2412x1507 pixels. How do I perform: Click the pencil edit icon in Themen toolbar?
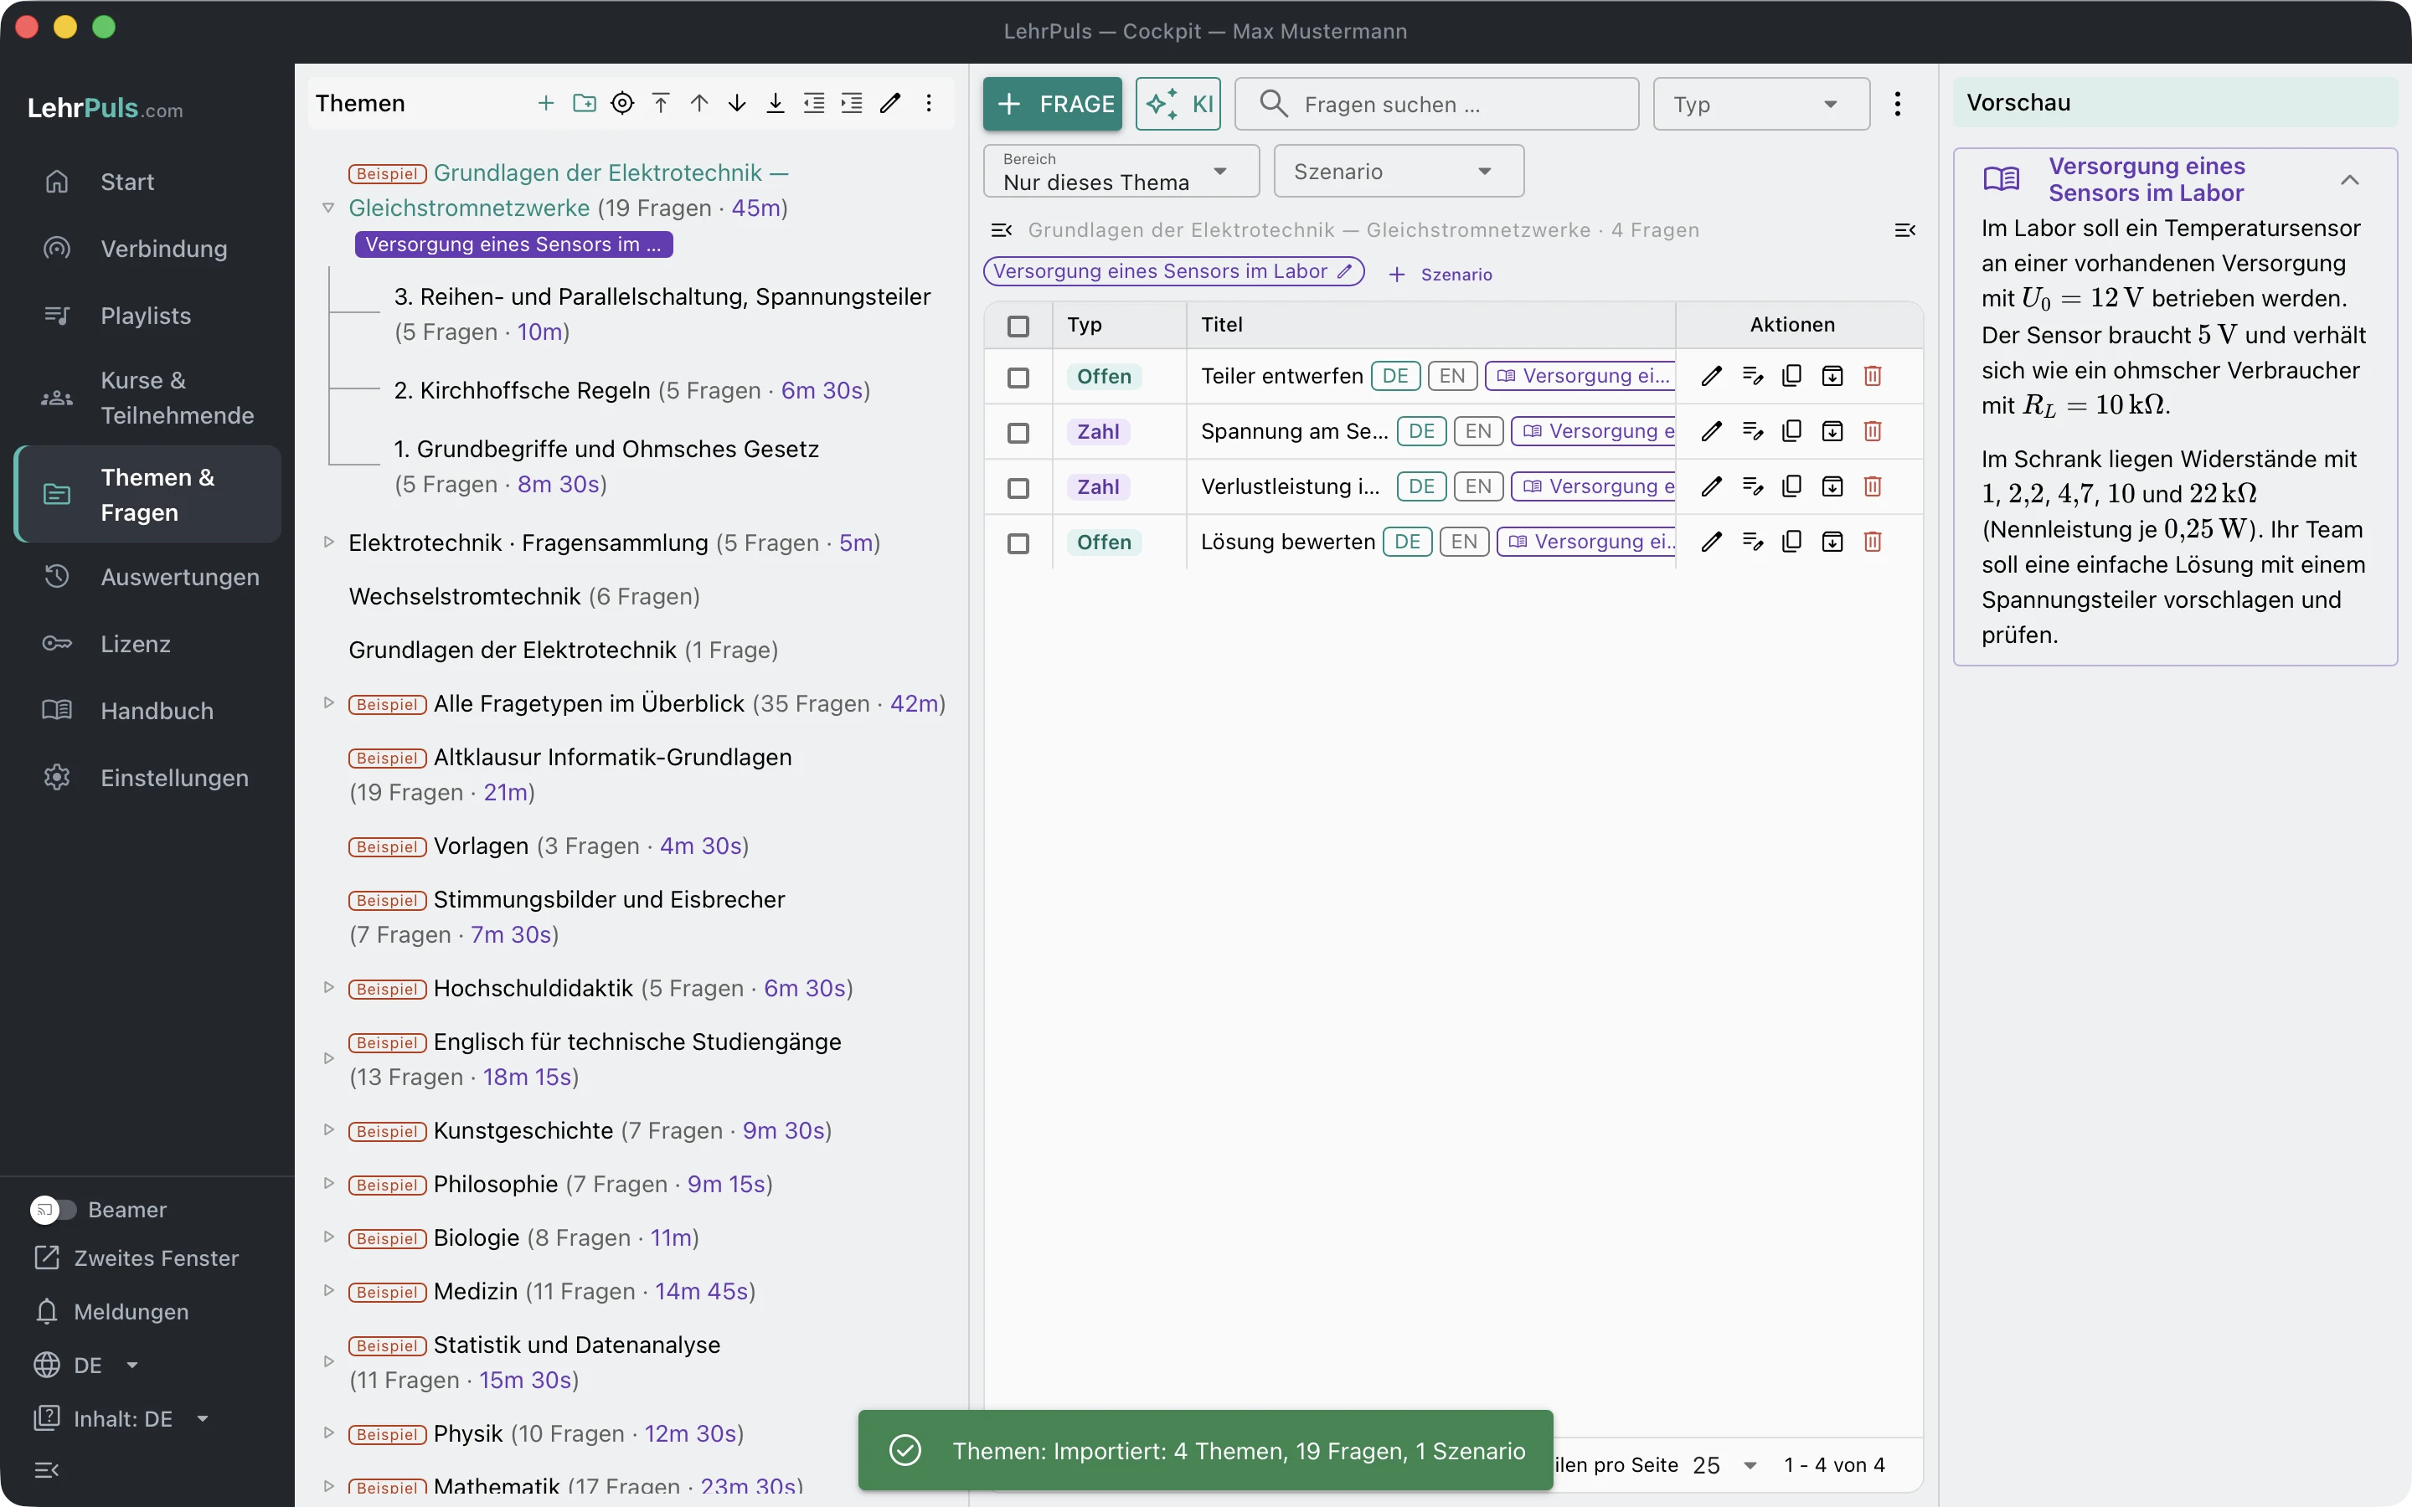[890, 103]
